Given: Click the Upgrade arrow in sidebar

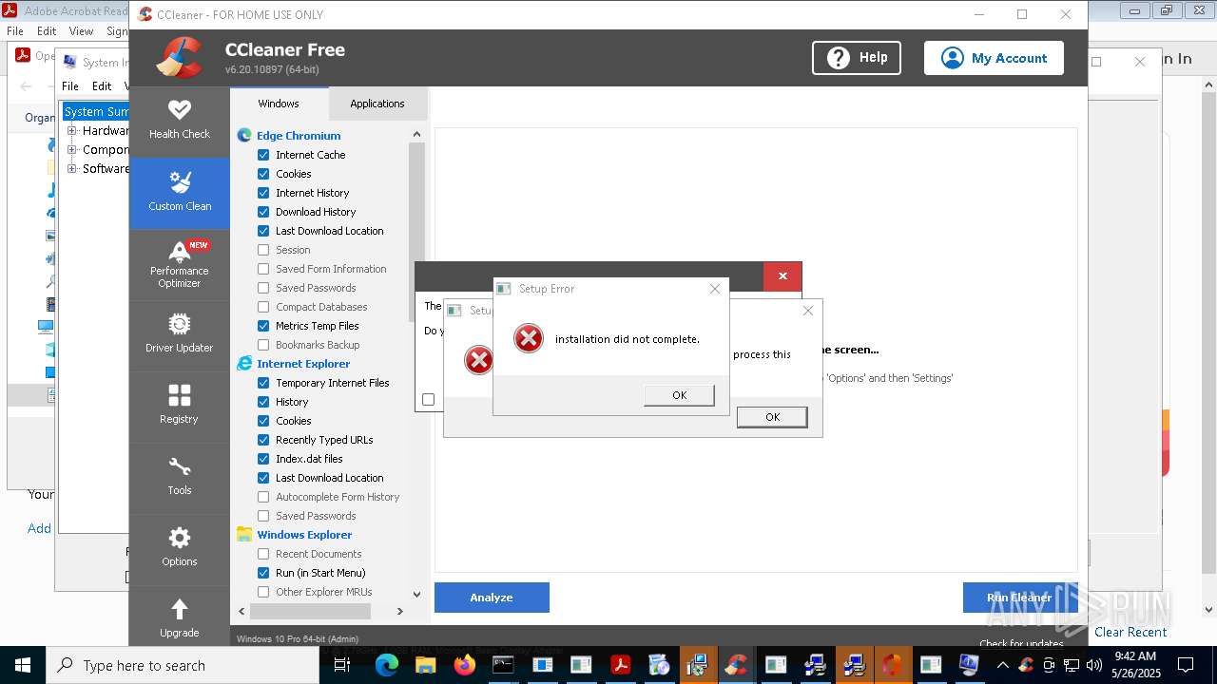Looking at the screenshot, I should (x=180, y=618).
